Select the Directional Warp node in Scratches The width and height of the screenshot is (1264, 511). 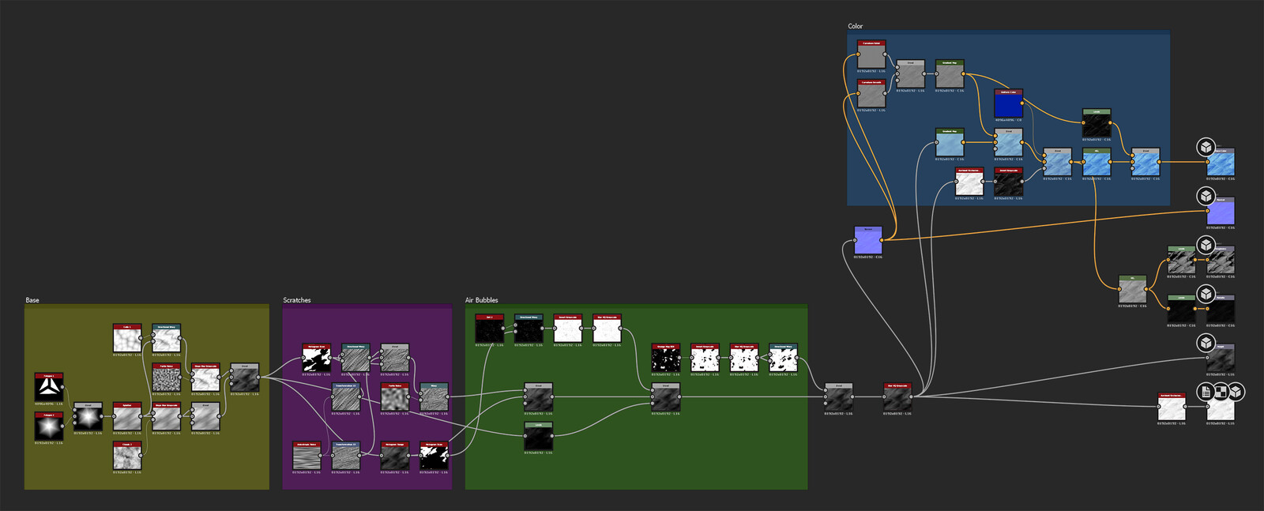(x=355, y=358)
